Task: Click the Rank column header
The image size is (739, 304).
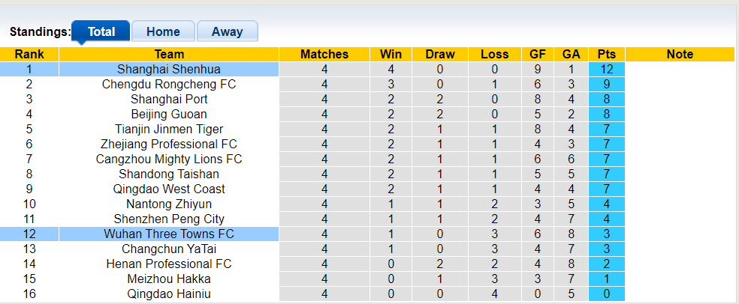Action: (29, 54)
